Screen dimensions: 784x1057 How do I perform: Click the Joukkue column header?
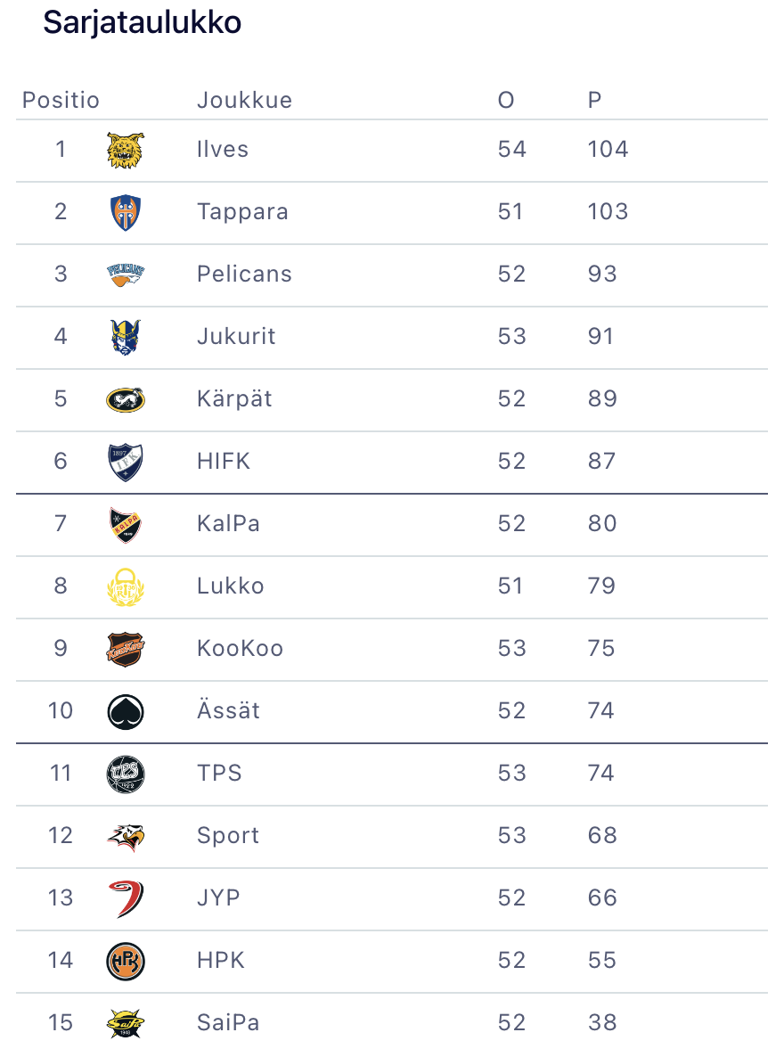pyautogui.click(x=244, y=100)
